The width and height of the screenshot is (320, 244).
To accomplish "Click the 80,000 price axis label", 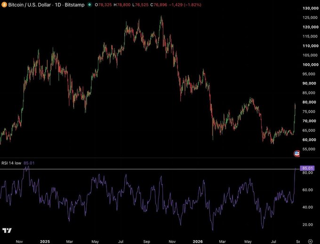I will 309,102.
